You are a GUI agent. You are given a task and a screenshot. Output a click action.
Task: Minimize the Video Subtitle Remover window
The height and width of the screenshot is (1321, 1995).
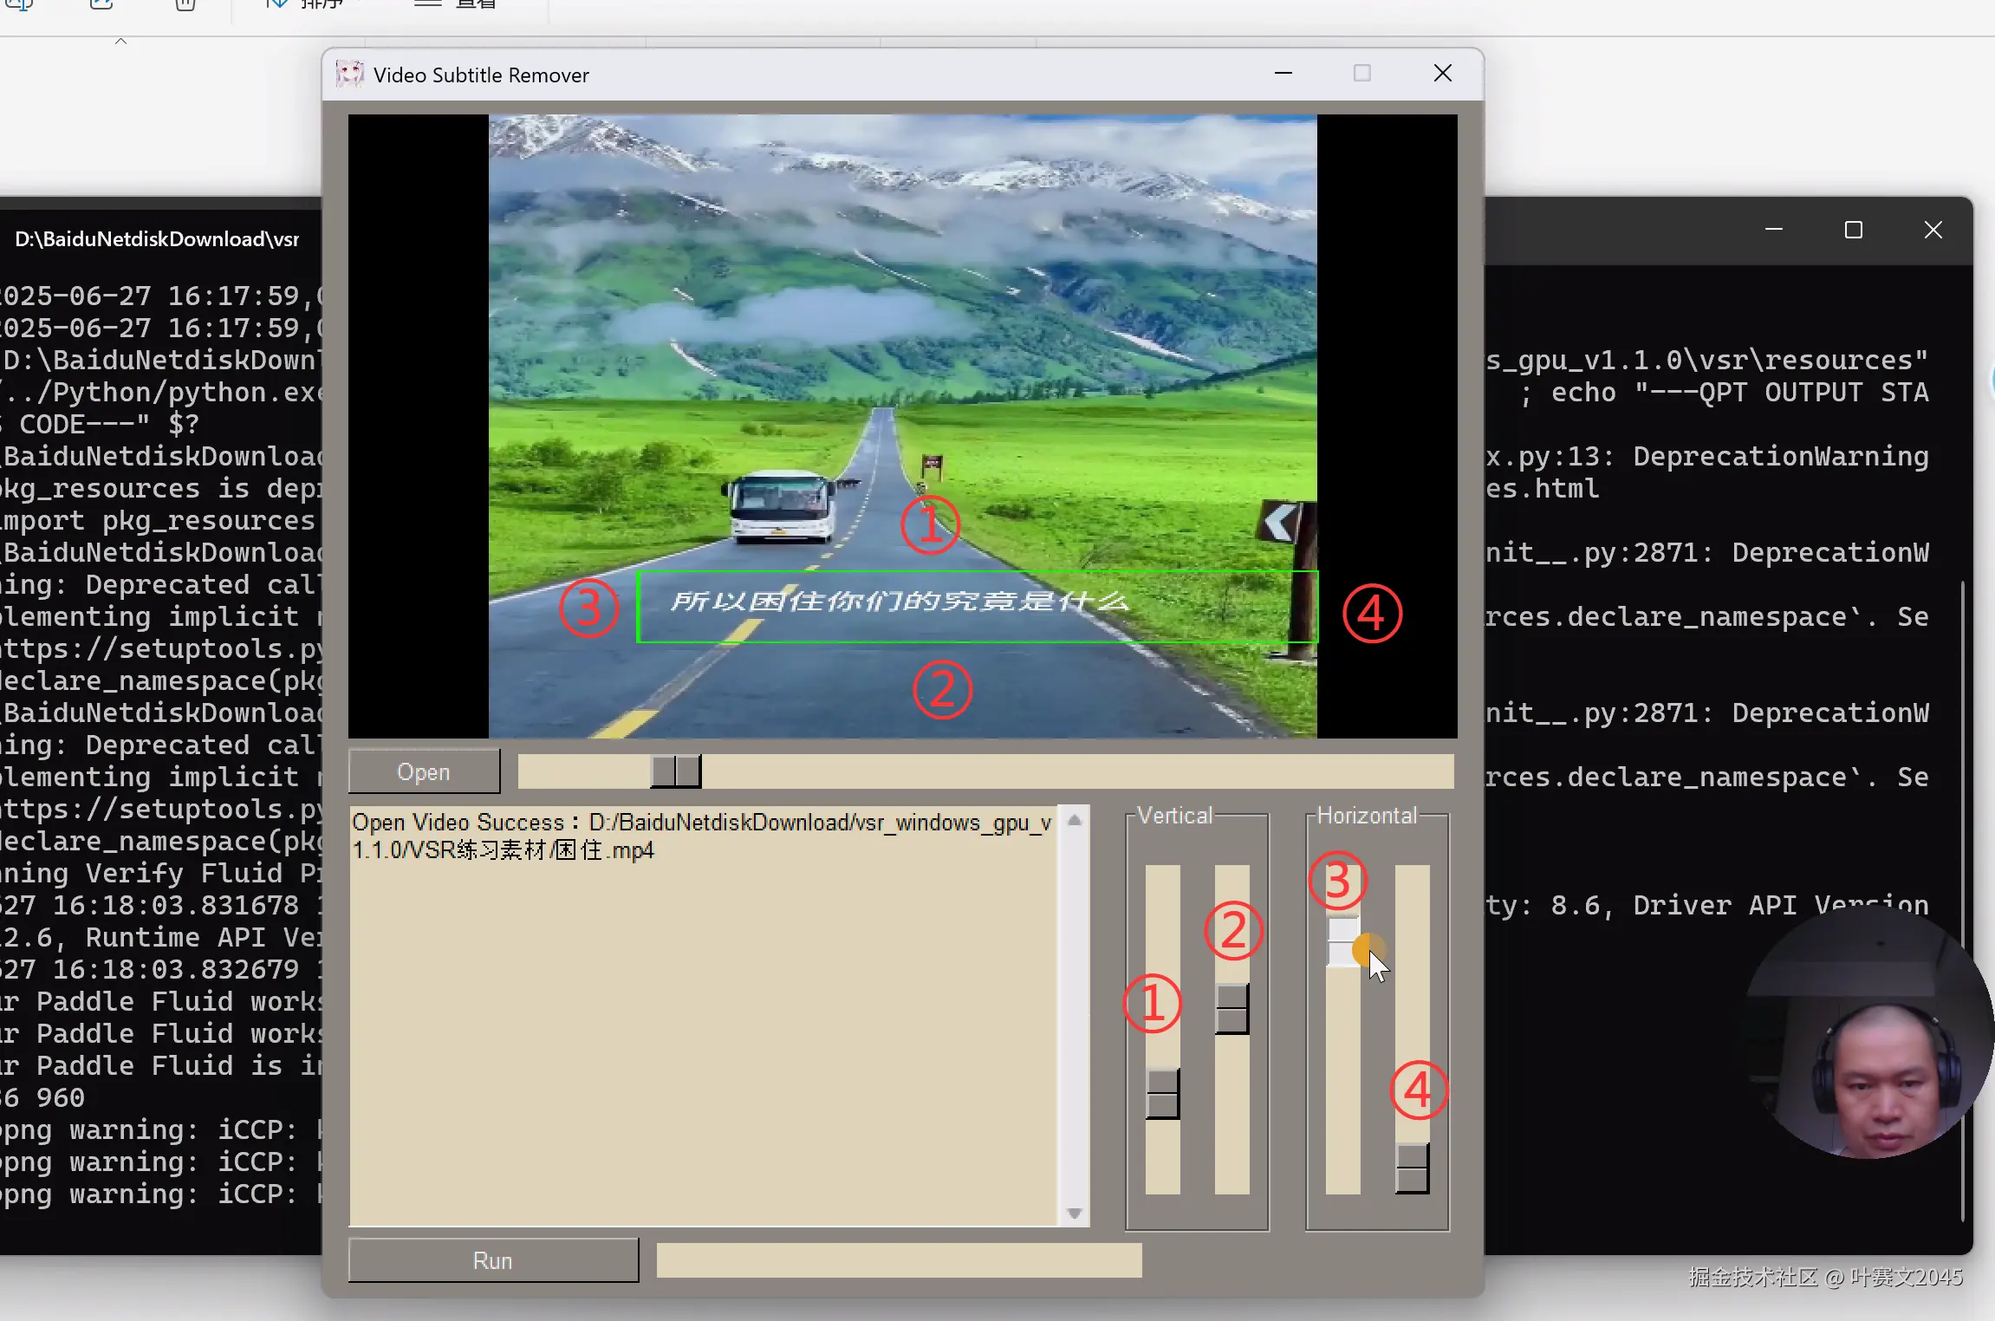[1283, 74]
